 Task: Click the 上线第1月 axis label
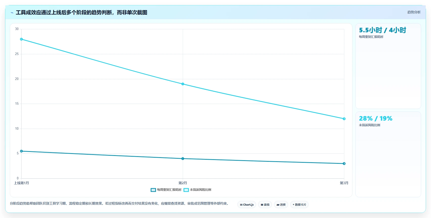tap(21, 183)
